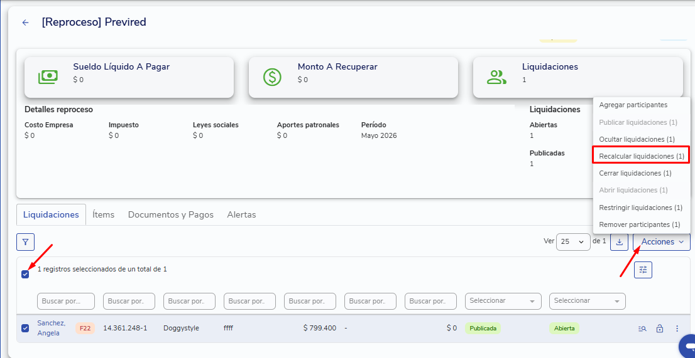Download the list with the download icon
This screenshot has height=358, width=695.
click(x=619, y=242)
